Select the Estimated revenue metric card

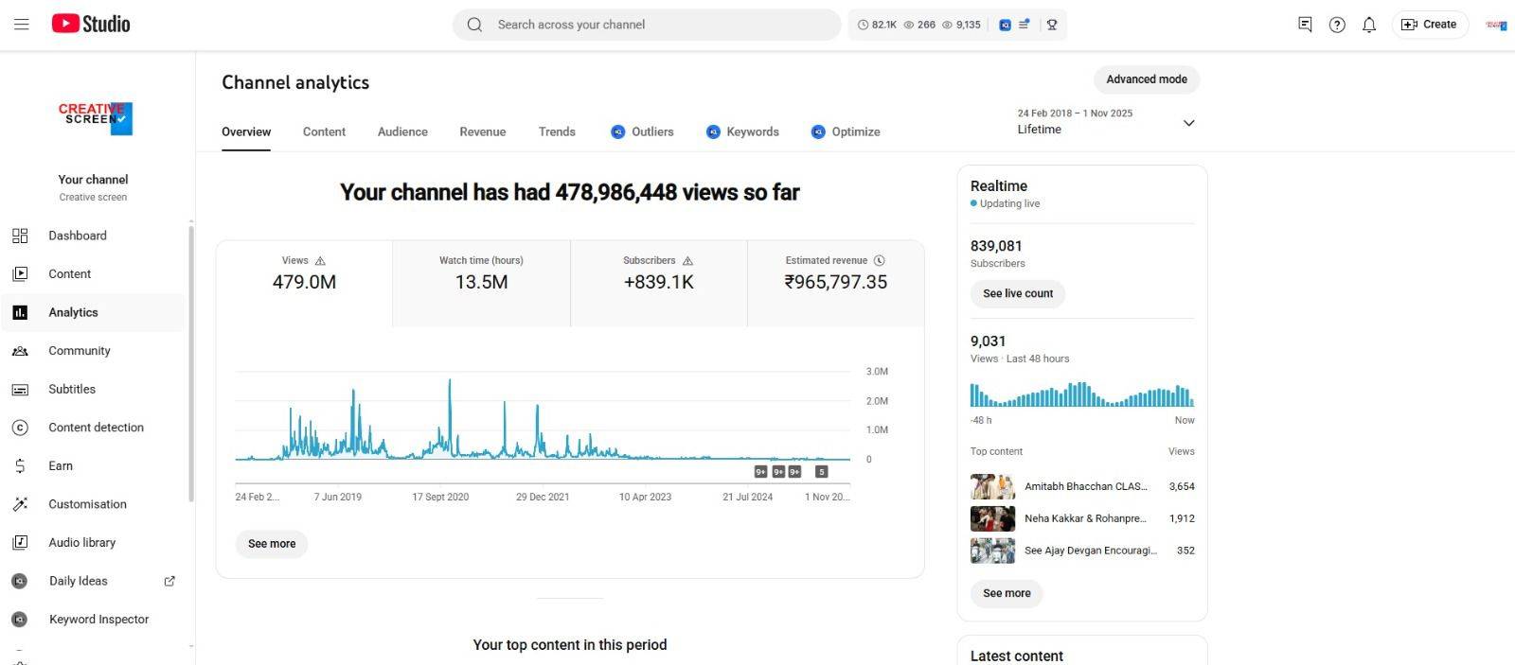click(835, 283)
